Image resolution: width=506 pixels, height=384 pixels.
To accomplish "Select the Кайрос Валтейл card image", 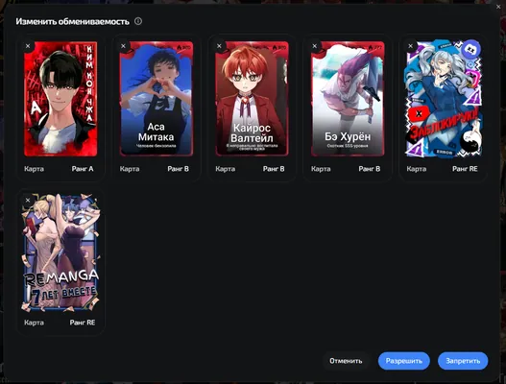I will [252, 99].
